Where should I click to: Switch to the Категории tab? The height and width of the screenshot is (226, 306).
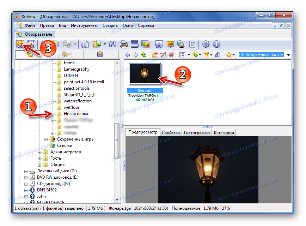pos(224,133)
